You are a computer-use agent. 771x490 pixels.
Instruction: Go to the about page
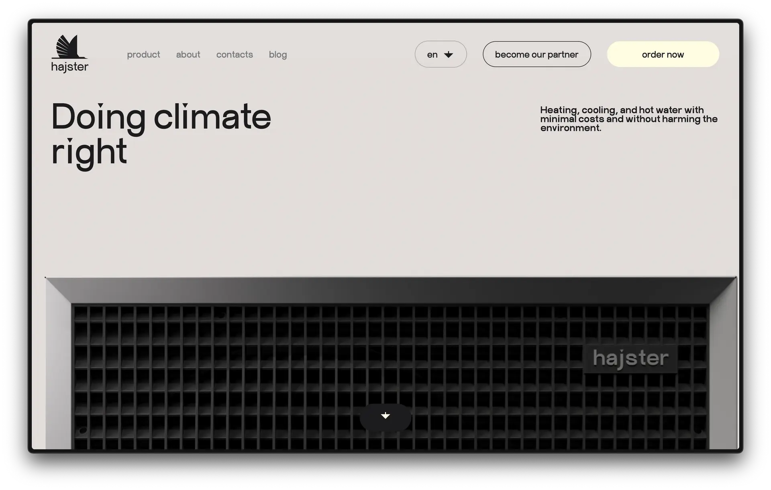[x=188, y=55]
